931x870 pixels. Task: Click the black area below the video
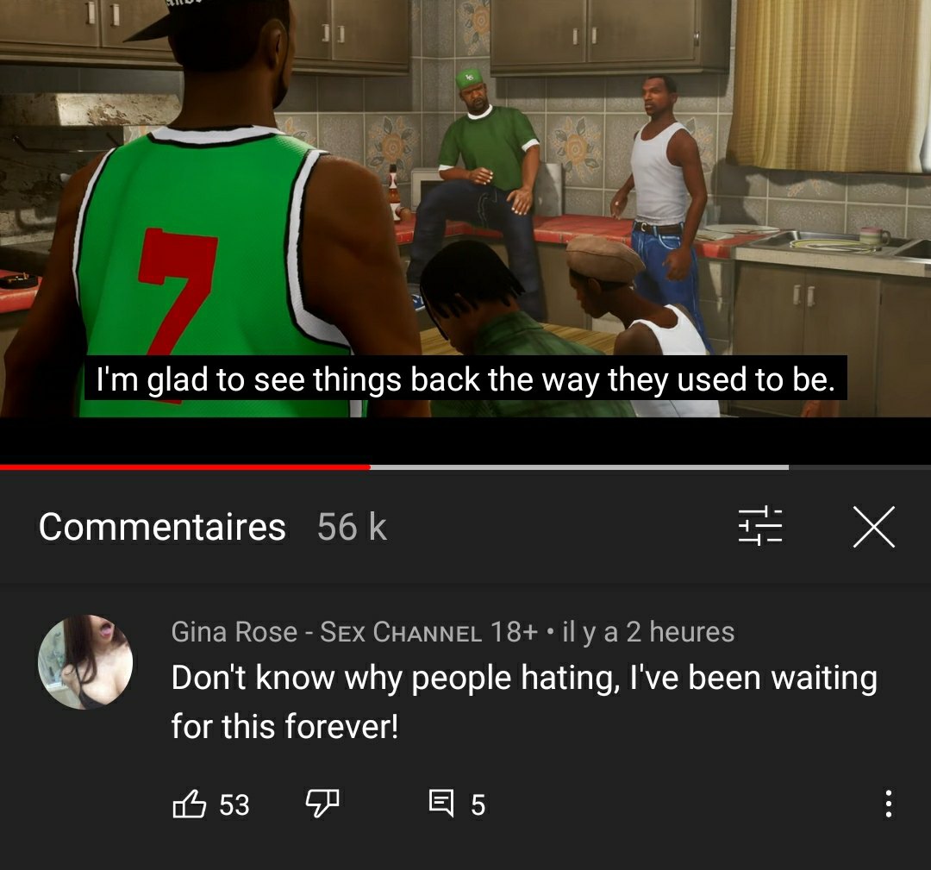coord(465,440)
